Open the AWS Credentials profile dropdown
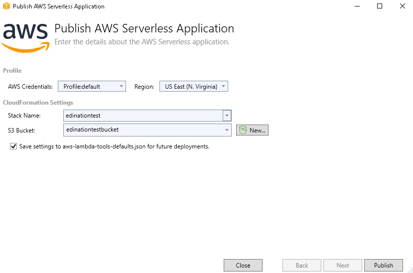 92,86
